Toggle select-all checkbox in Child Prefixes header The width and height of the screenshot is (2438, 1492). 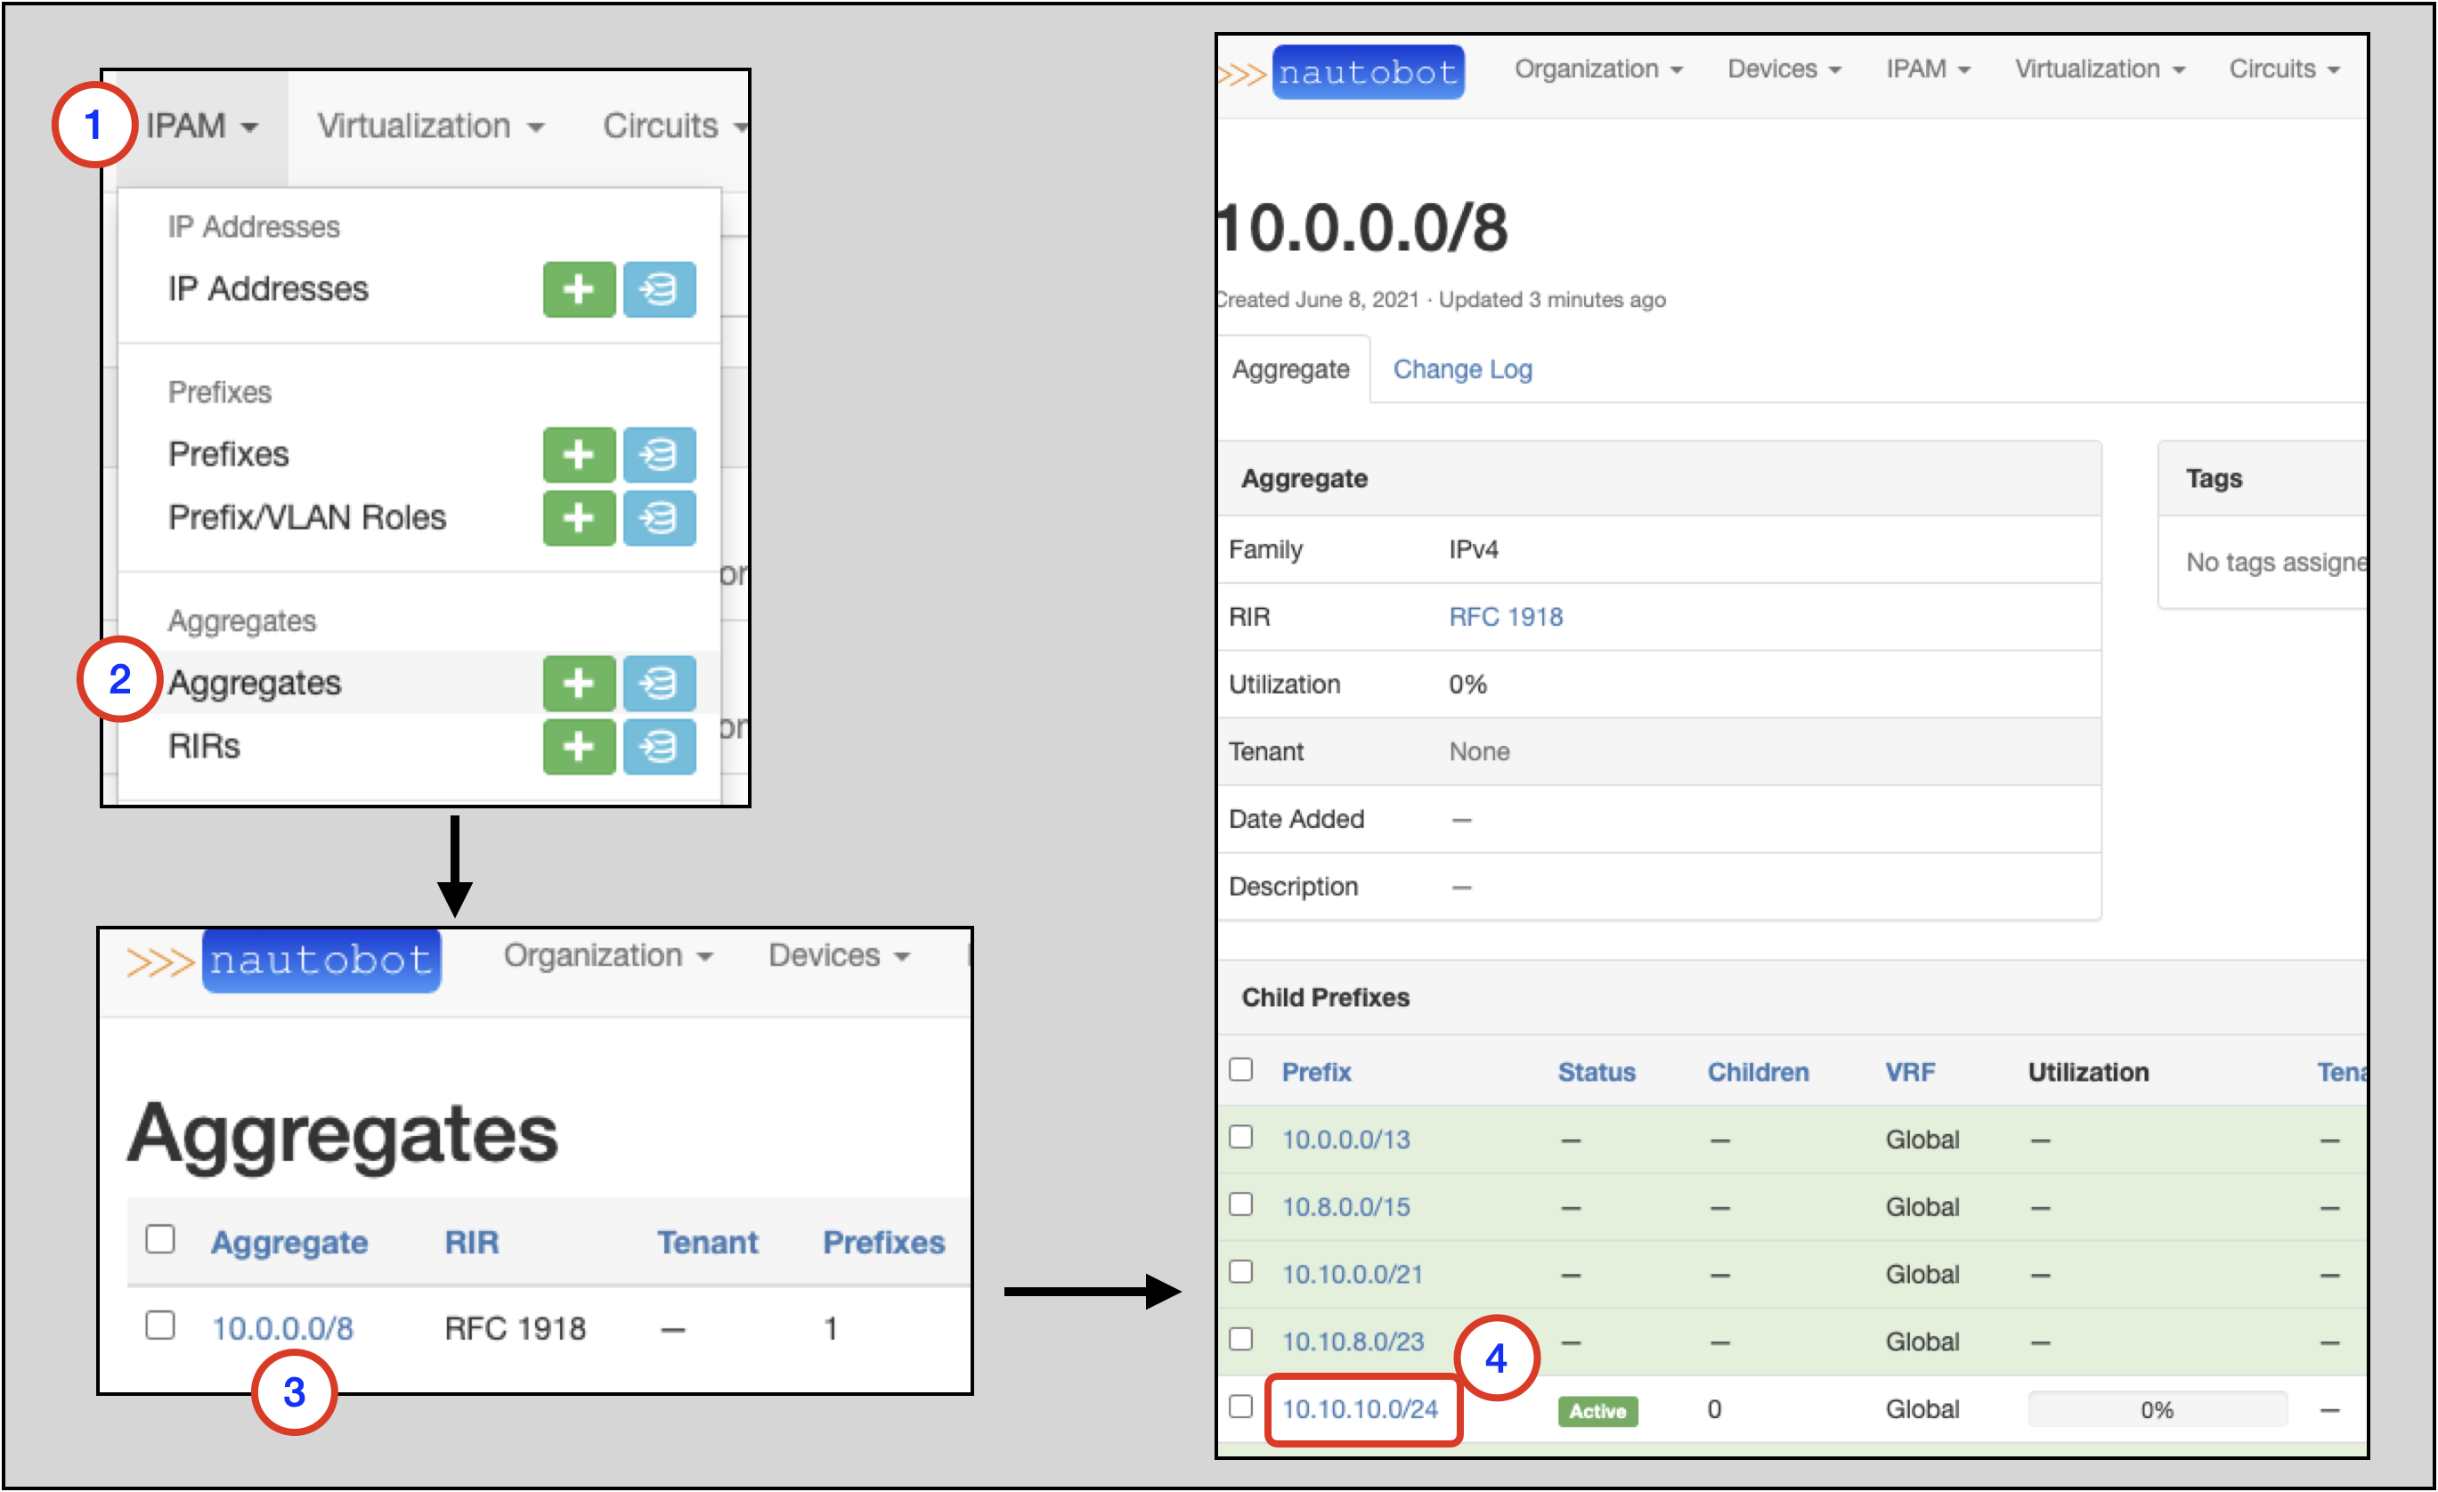[1240, 1069]
